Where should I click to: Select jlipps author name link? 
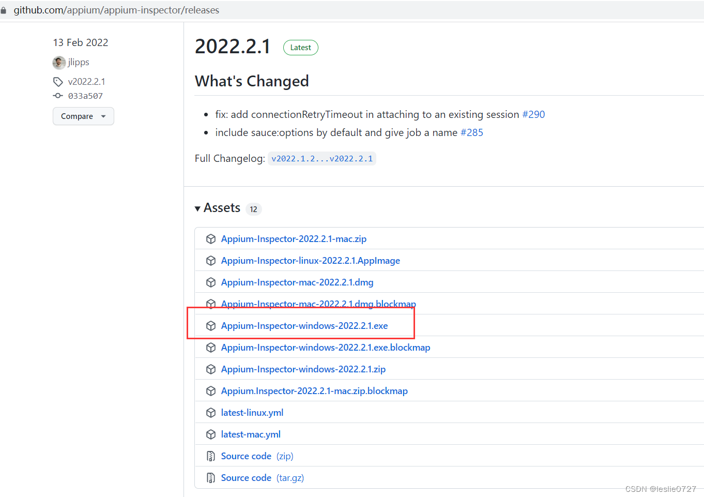pyautogui.click(x=78, y=62)
